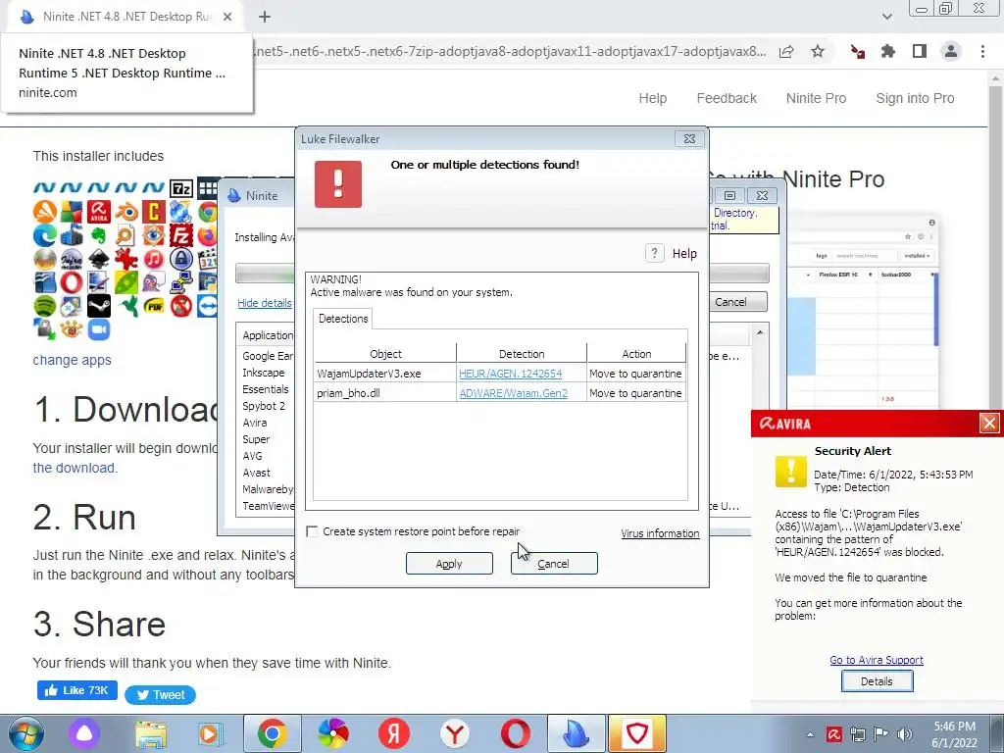1004x753 pixels.
Task: Open Feedback in the Ninite header
Action: pyautogui.click(x=727, y=98)
